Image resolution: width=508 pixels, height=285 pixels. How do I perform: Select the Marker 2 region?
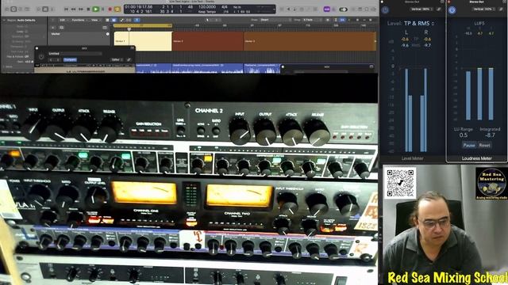(208, 41)
